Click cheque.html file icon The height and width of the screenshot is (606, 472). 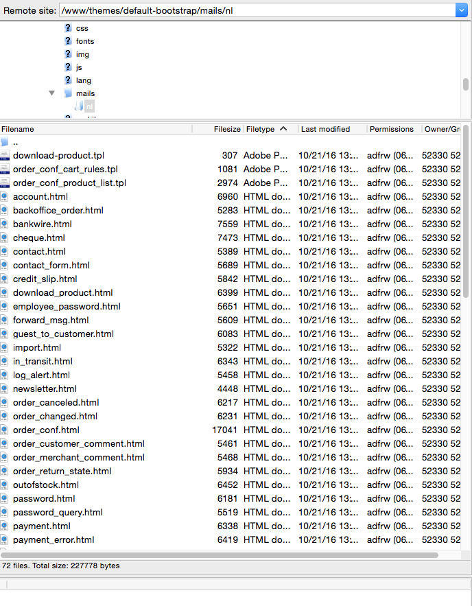(x=4, y=238)
